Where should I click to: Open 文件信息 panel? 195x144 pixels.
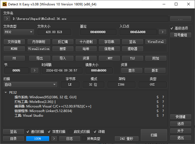point(14,42)
